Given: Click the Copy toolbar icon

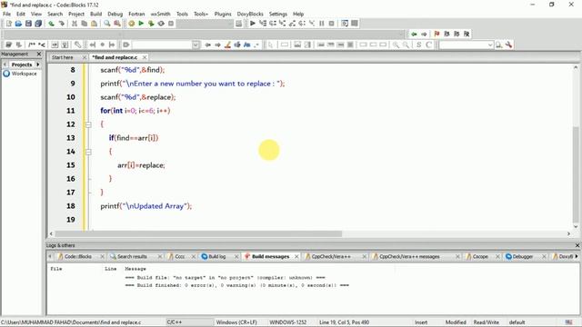Looking at the screenshot, I should 85,24.
